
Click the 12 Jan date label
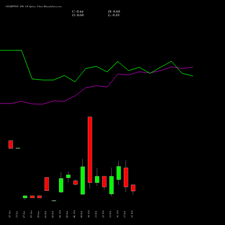(x=9, y=214)
